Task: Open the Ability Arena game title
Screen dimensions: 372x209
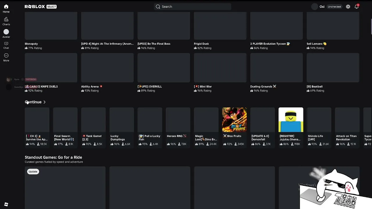Action: (x=92, y=87)
